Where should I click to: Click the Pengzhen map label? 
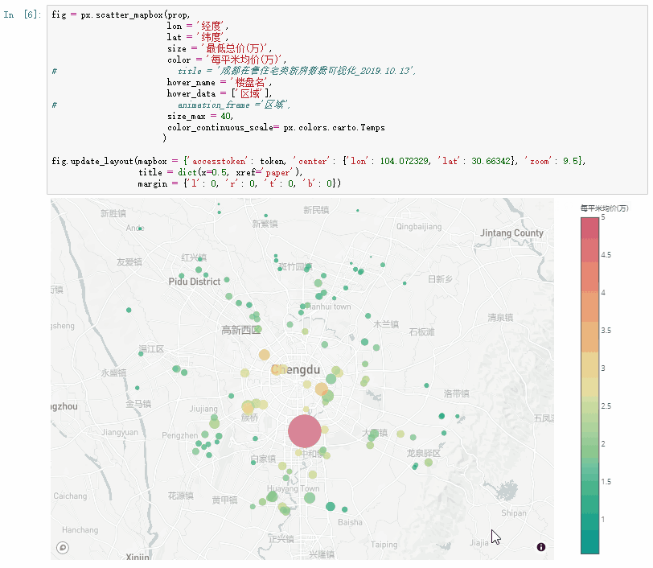(x=180, y=435)
